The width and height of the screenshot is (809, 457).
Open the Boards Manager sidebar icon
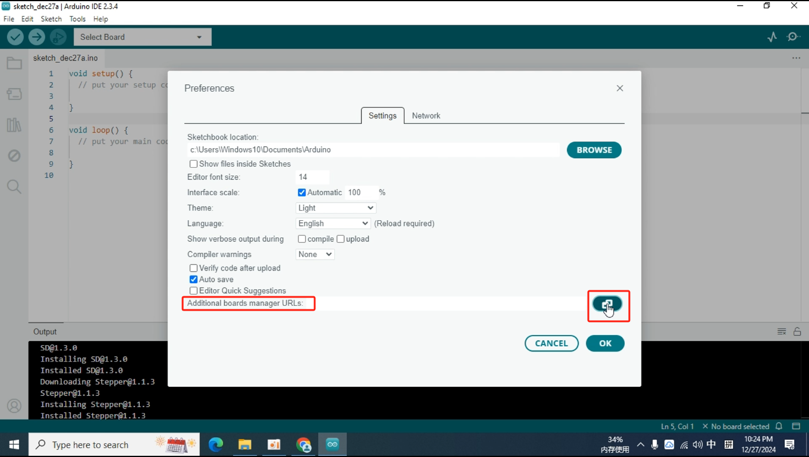point(14,94)
